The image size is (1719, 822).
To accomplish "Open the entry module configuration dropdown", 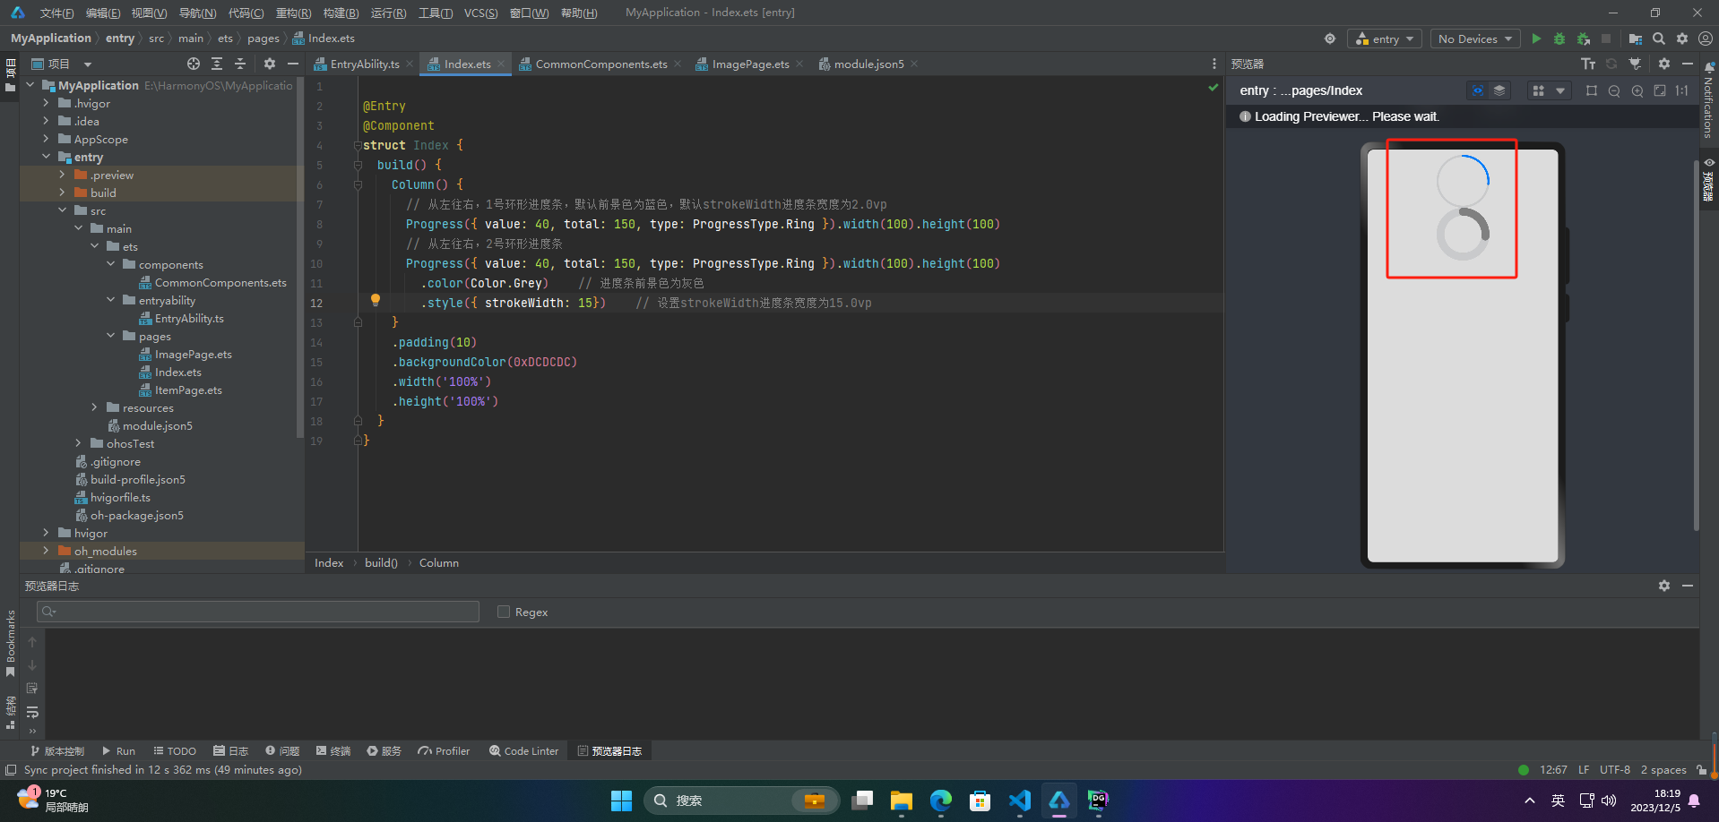I will click(1385, 39).
